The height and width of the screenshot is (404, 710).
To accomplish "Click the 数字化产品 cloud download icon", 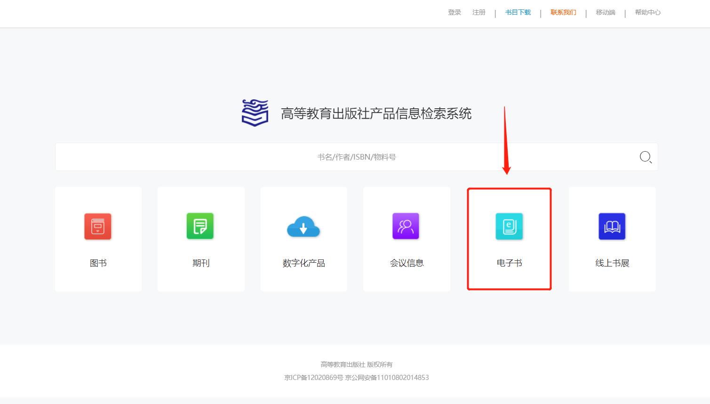I will 303,226.
